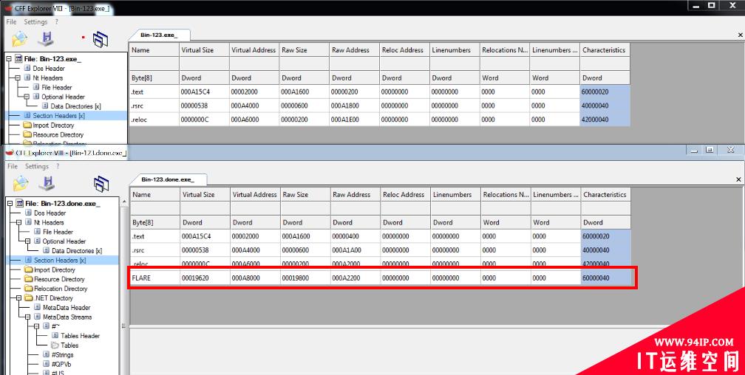745x375 pixels.
Task: Save icon in top window toolbar
Action: click(46, 39)
